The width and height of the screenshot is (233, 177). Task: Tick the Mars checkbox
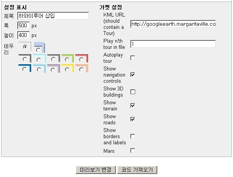coord(133,150)
